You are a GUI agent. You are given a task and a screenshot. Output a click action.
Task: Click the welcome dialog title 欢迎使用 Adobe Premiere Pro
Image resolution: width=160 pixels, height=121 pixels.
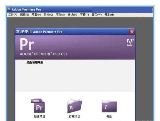pyautogui.click(x=39, y=32)
